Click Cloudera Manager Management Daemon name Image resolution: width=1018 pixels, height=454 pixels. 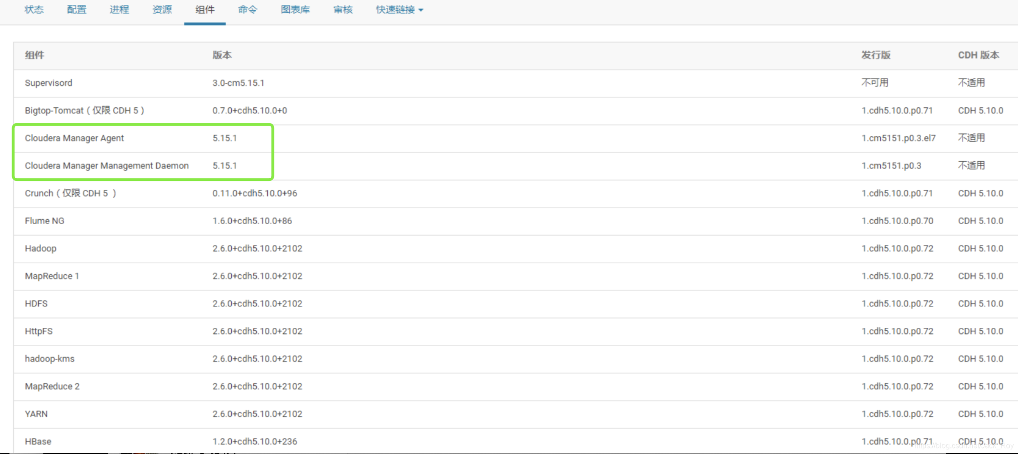[107, 166]
